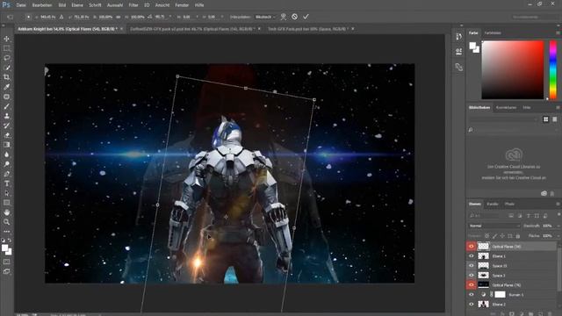Viewport: 562px width, 316px height.
Task: Open the Normal blend mode dropdown
Action: [x=494, y=226]
